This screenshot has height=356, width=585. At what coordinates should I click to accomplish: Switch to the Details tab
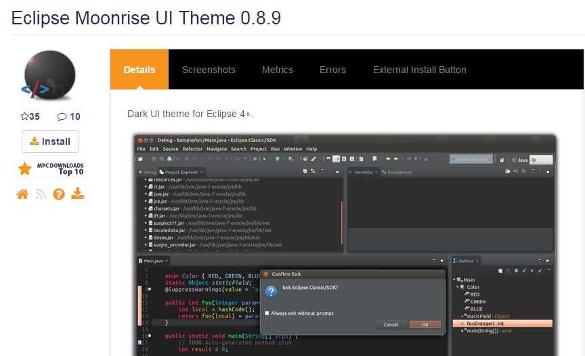(x=139, y=70)
